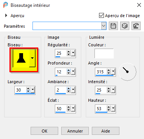
Task: Click the Annuler button
Action: (x=75, y=131)
